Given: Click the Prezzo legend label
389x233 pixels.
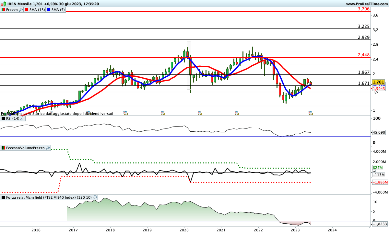Looking at the screenshot, I should click(12, 10).
